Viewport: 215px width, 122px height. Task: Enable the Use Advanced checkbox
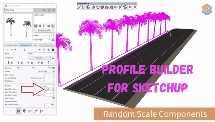click(x=43, y=78)
